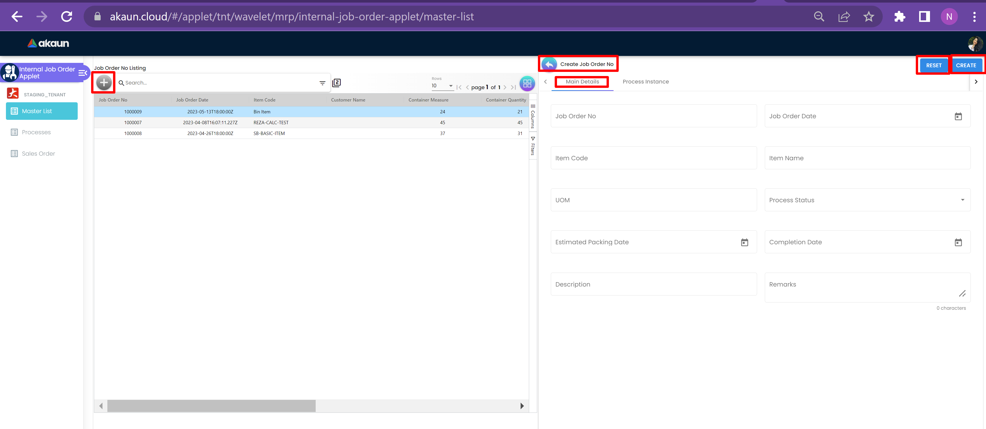Click into the Item Code input field
The width and height of the screenshot is (986, 429).
click(653, 158)
